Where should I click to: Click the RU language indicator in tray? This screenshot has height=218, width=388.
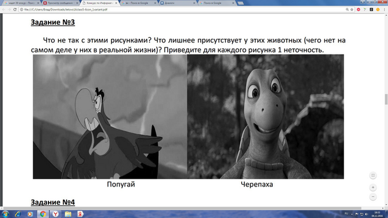coord(346,214)
